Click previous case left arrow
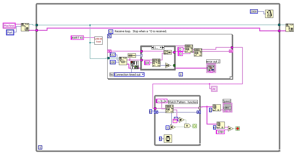 pyautogui.click(x=153, y=48)
